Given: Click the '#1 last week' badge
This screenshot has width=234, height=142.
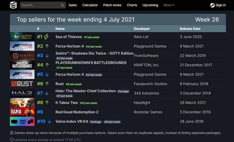Looking at the screenshot, I should (x=92, y=37).
